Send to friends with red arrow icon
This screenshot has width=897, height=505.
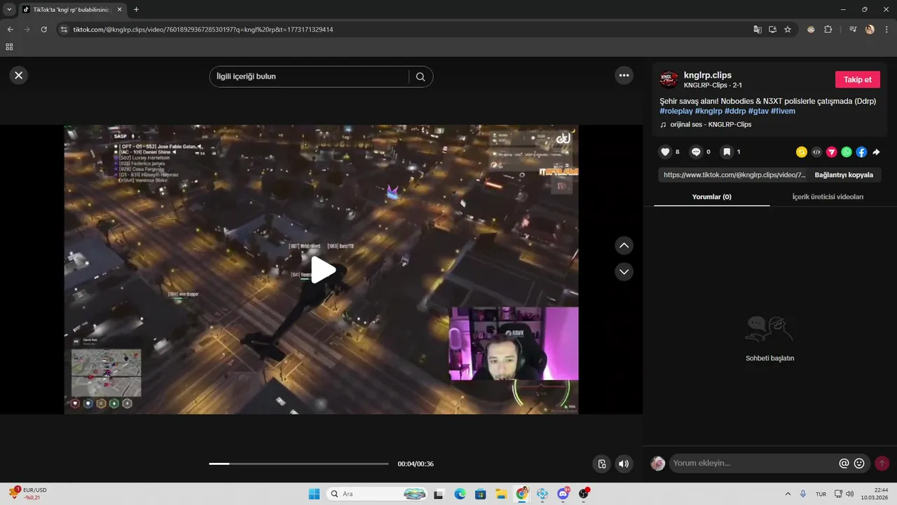point(832,151)
